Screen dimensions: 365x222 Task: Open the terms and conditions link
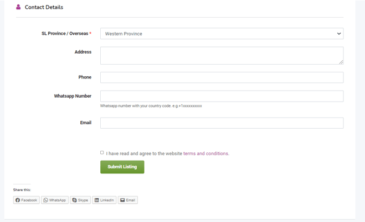206,154
